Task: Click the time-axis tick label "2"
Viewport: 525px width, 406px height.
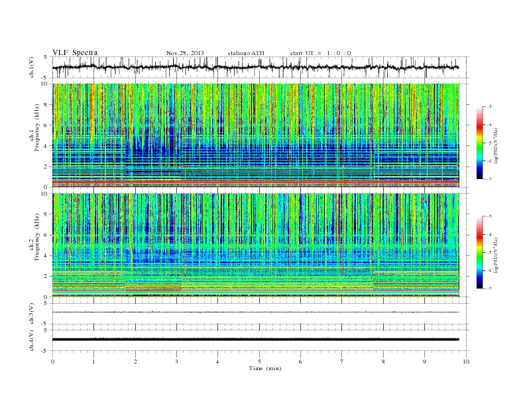Action: coord(135,362)
